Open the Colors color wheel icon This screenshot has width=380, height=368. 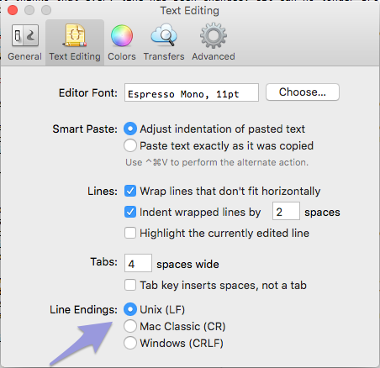coord(122,35)
